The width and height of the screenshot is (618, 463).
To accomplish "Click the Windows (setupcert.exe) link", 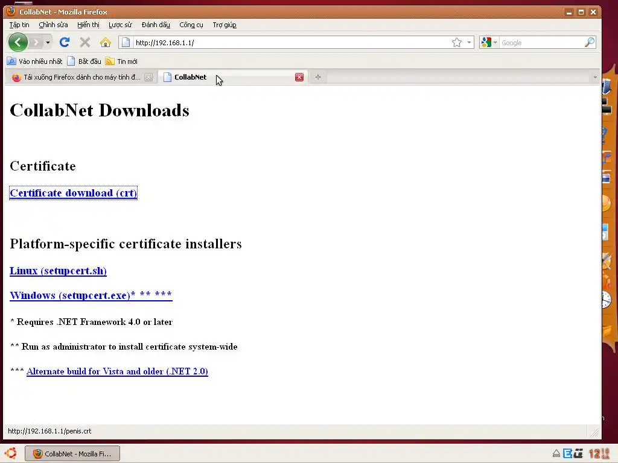I will (x=91, y=295).
